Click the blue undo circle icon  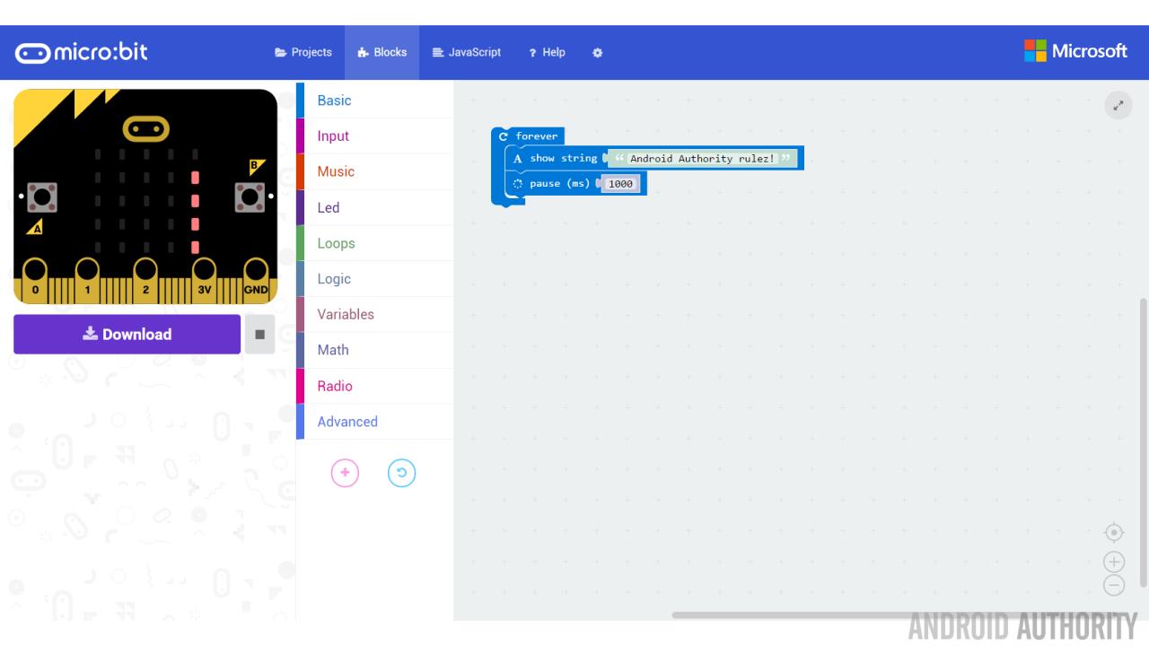401,473
